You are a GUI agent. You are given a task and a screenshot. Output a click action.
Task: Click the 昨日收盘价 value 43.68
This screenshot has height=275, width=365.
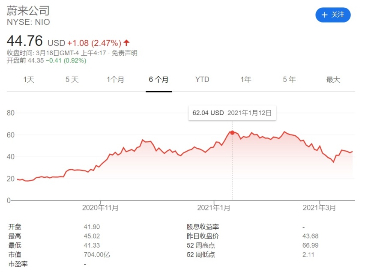(x=310, y=236)
